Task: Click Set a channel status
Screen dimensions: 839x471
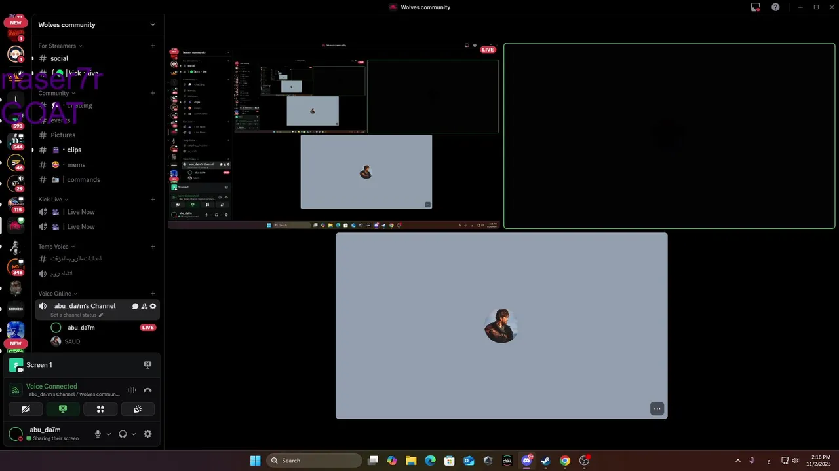Action: point(73,315)
